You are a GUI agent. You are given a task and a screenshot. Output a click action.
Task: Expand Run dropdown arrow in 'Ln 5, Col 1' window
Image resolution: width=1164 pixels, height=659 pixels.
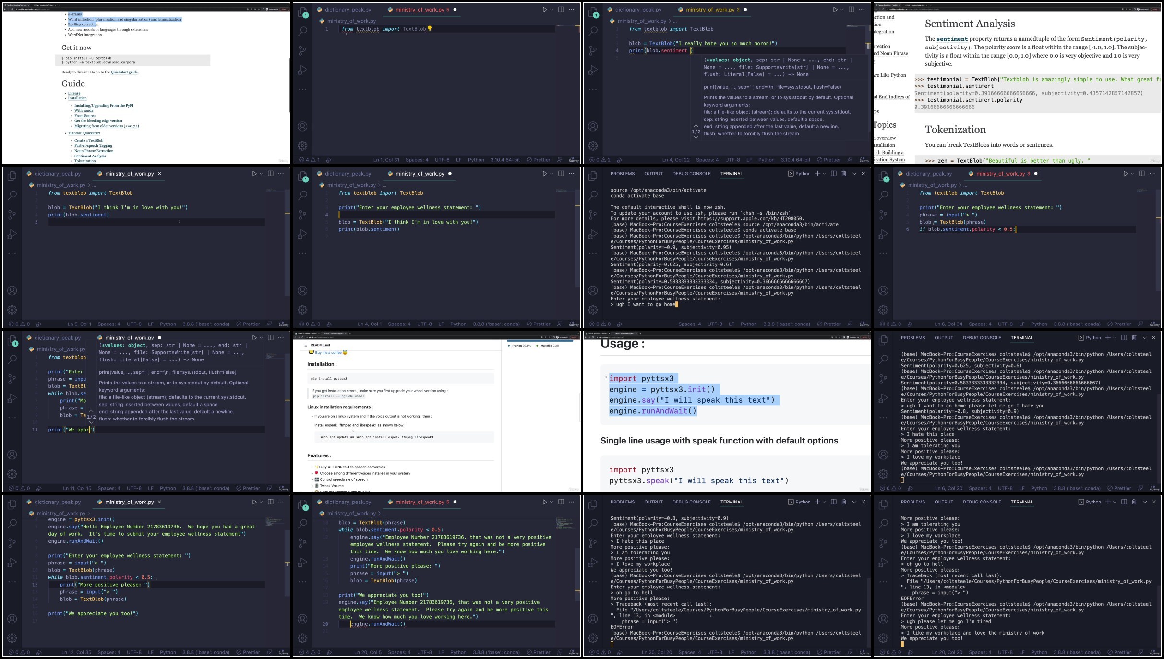[261, 174]
